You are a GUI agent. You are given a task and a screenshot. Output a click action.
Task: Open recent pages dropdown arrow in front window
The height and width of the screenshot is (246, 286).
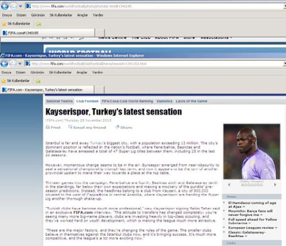20,64
